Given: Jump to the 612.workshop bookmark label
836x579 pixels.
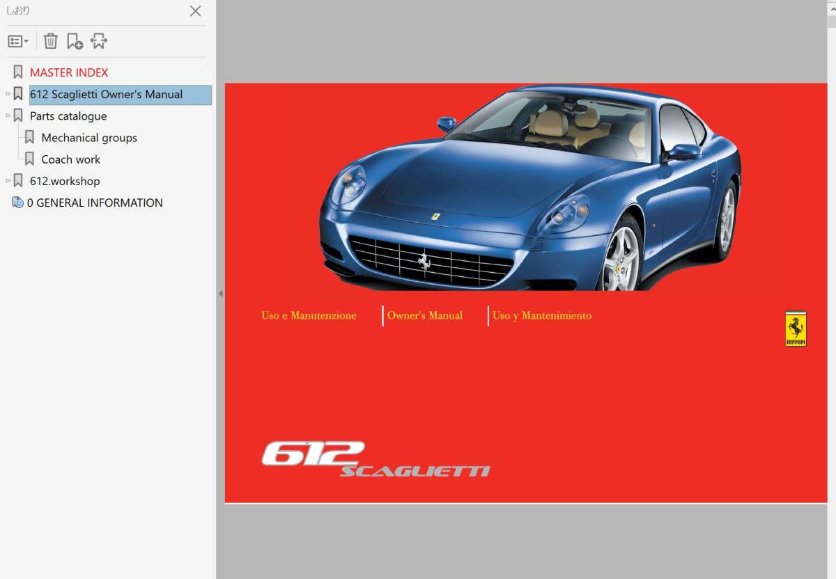Looking at the screenshot, I should point(65,181).
